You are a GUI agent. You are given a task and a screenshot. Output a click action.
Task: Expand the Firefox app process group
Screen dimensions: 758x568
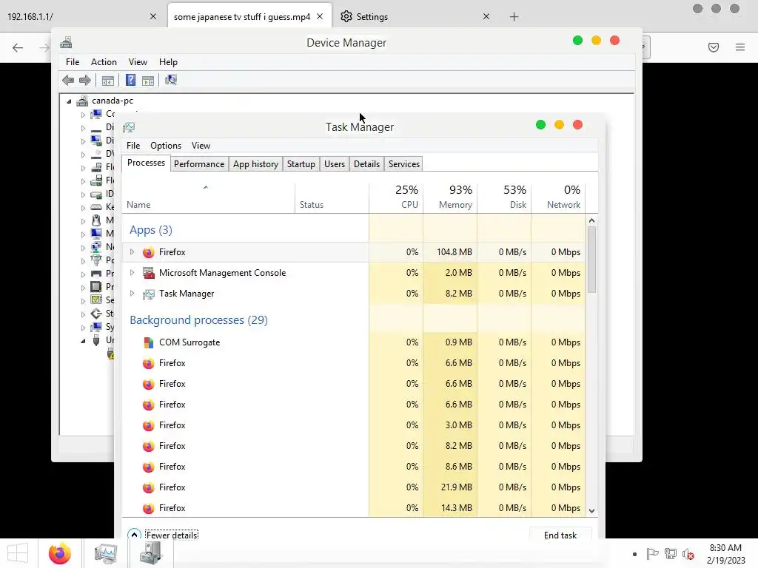pos(132,251)
